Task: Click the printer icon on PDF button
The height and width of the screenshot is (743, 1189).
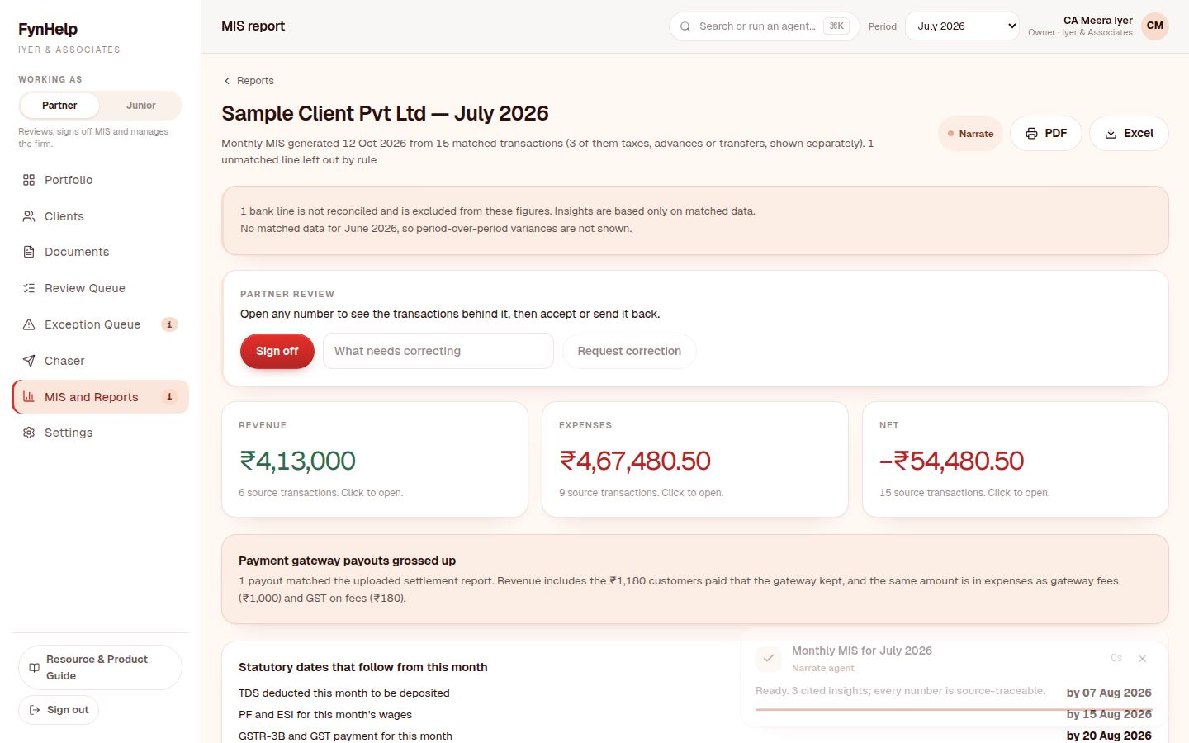Action: tap(1031, 134)
